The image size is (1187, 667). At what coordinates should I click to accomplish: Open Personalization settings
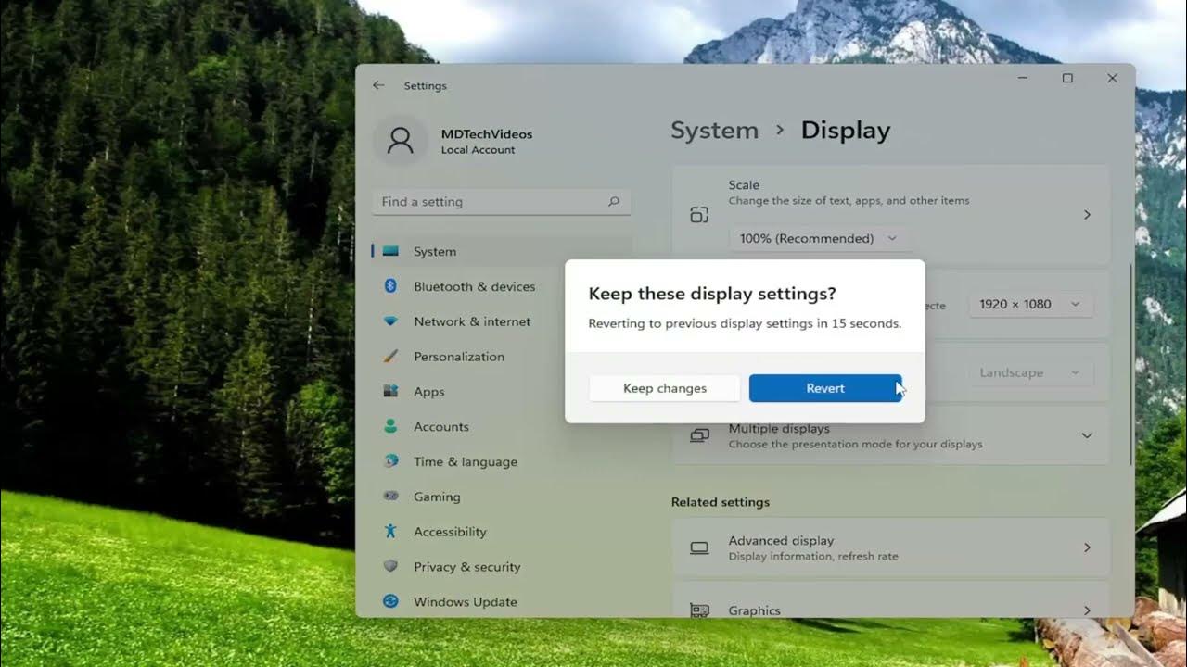click(502, 357)
